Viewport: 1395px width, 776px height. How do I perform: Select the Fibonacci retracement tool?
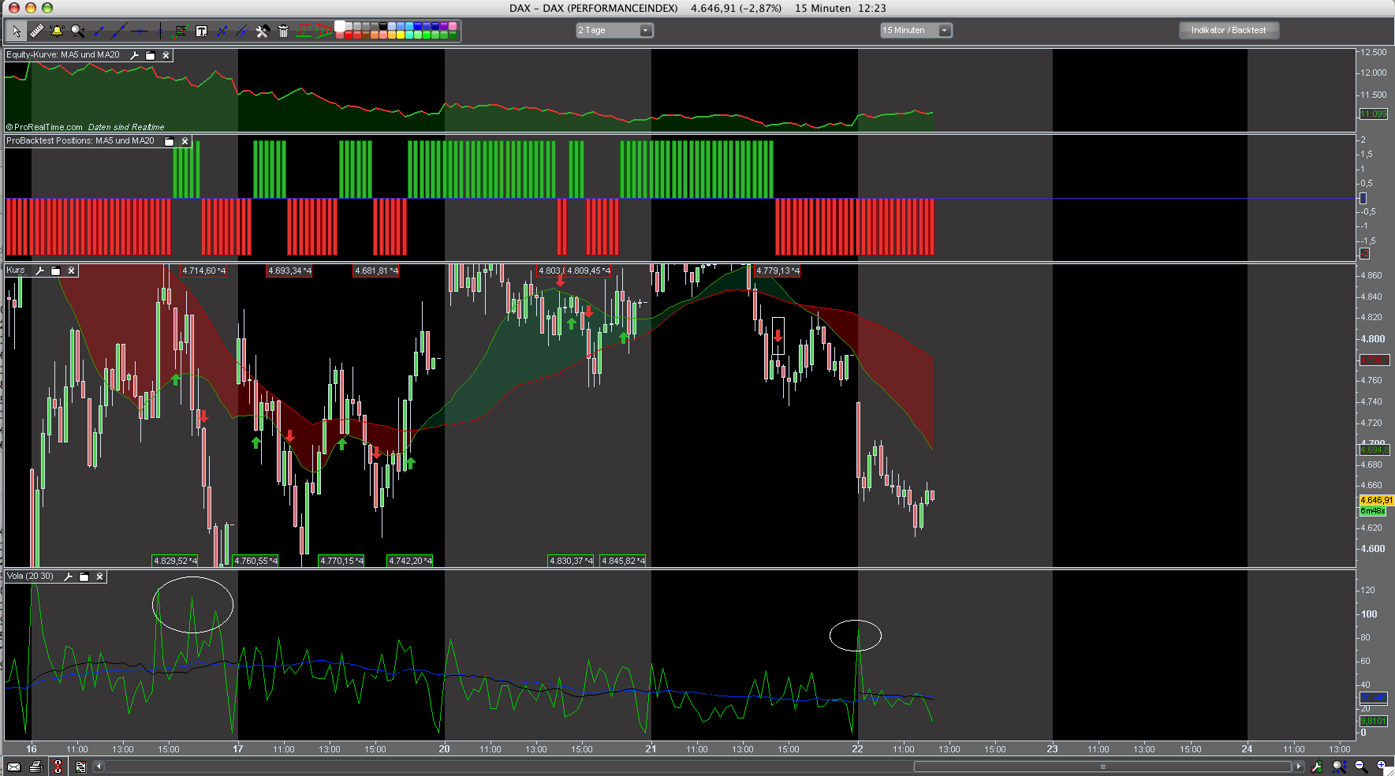coord(181,32)
